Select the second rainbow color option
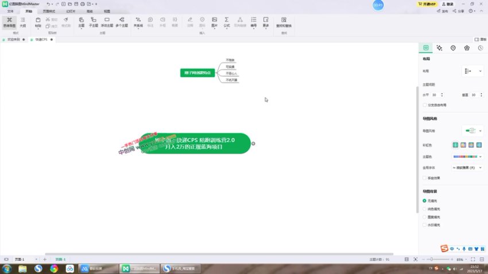Viewport: 488px width, 274px height. (463, 145)
